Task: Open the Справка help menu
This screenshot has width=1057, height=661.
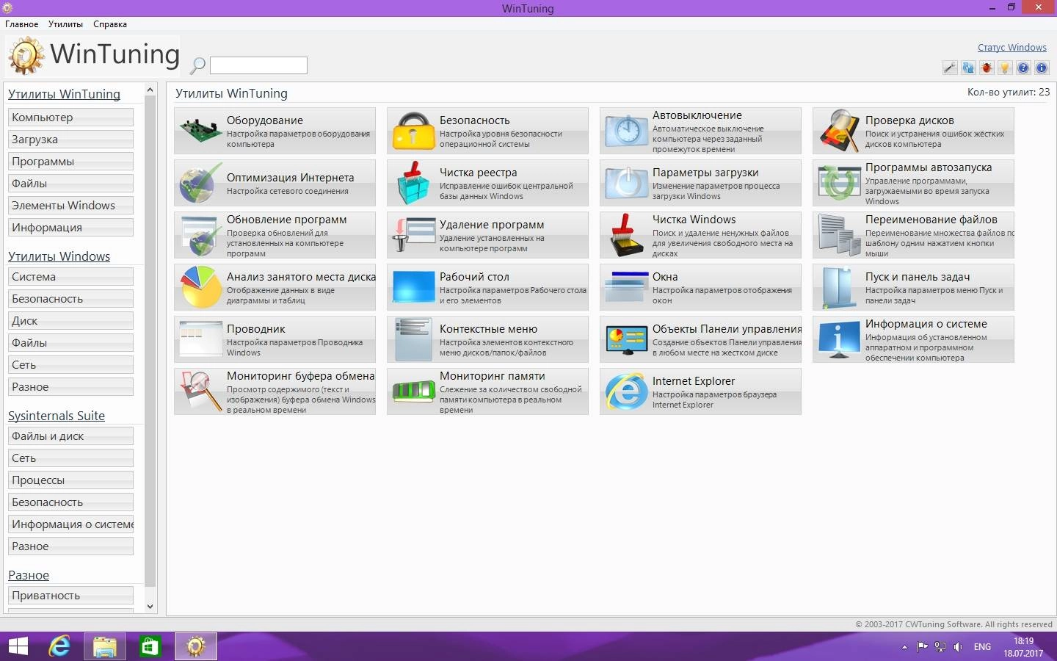Action: click(110, 24)
